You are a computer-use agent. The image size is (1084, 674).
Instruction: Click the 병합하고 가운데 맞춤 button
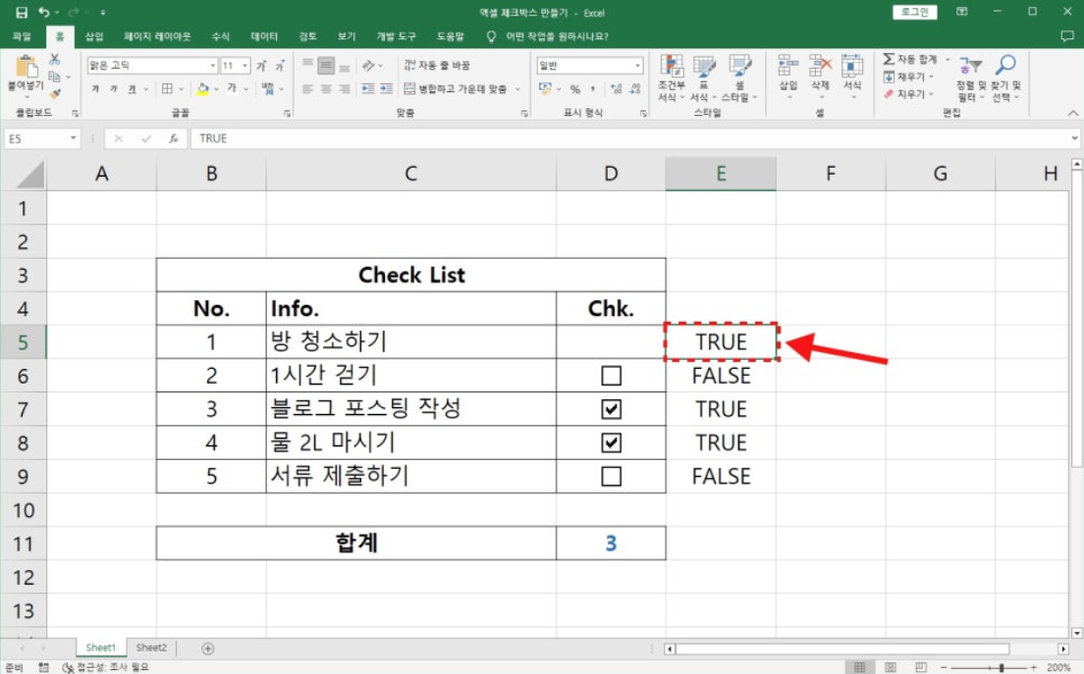click(456, 88)
